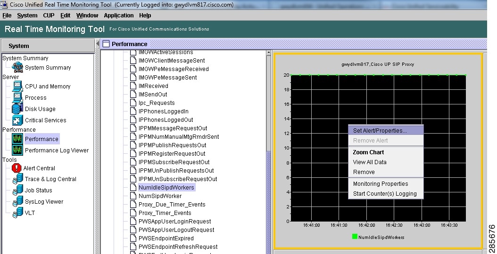The image size is (497, 254).
Task: Click the chart title gwydlvm817,Cisco UP SIP Proxy
Action: click(378, 64)
